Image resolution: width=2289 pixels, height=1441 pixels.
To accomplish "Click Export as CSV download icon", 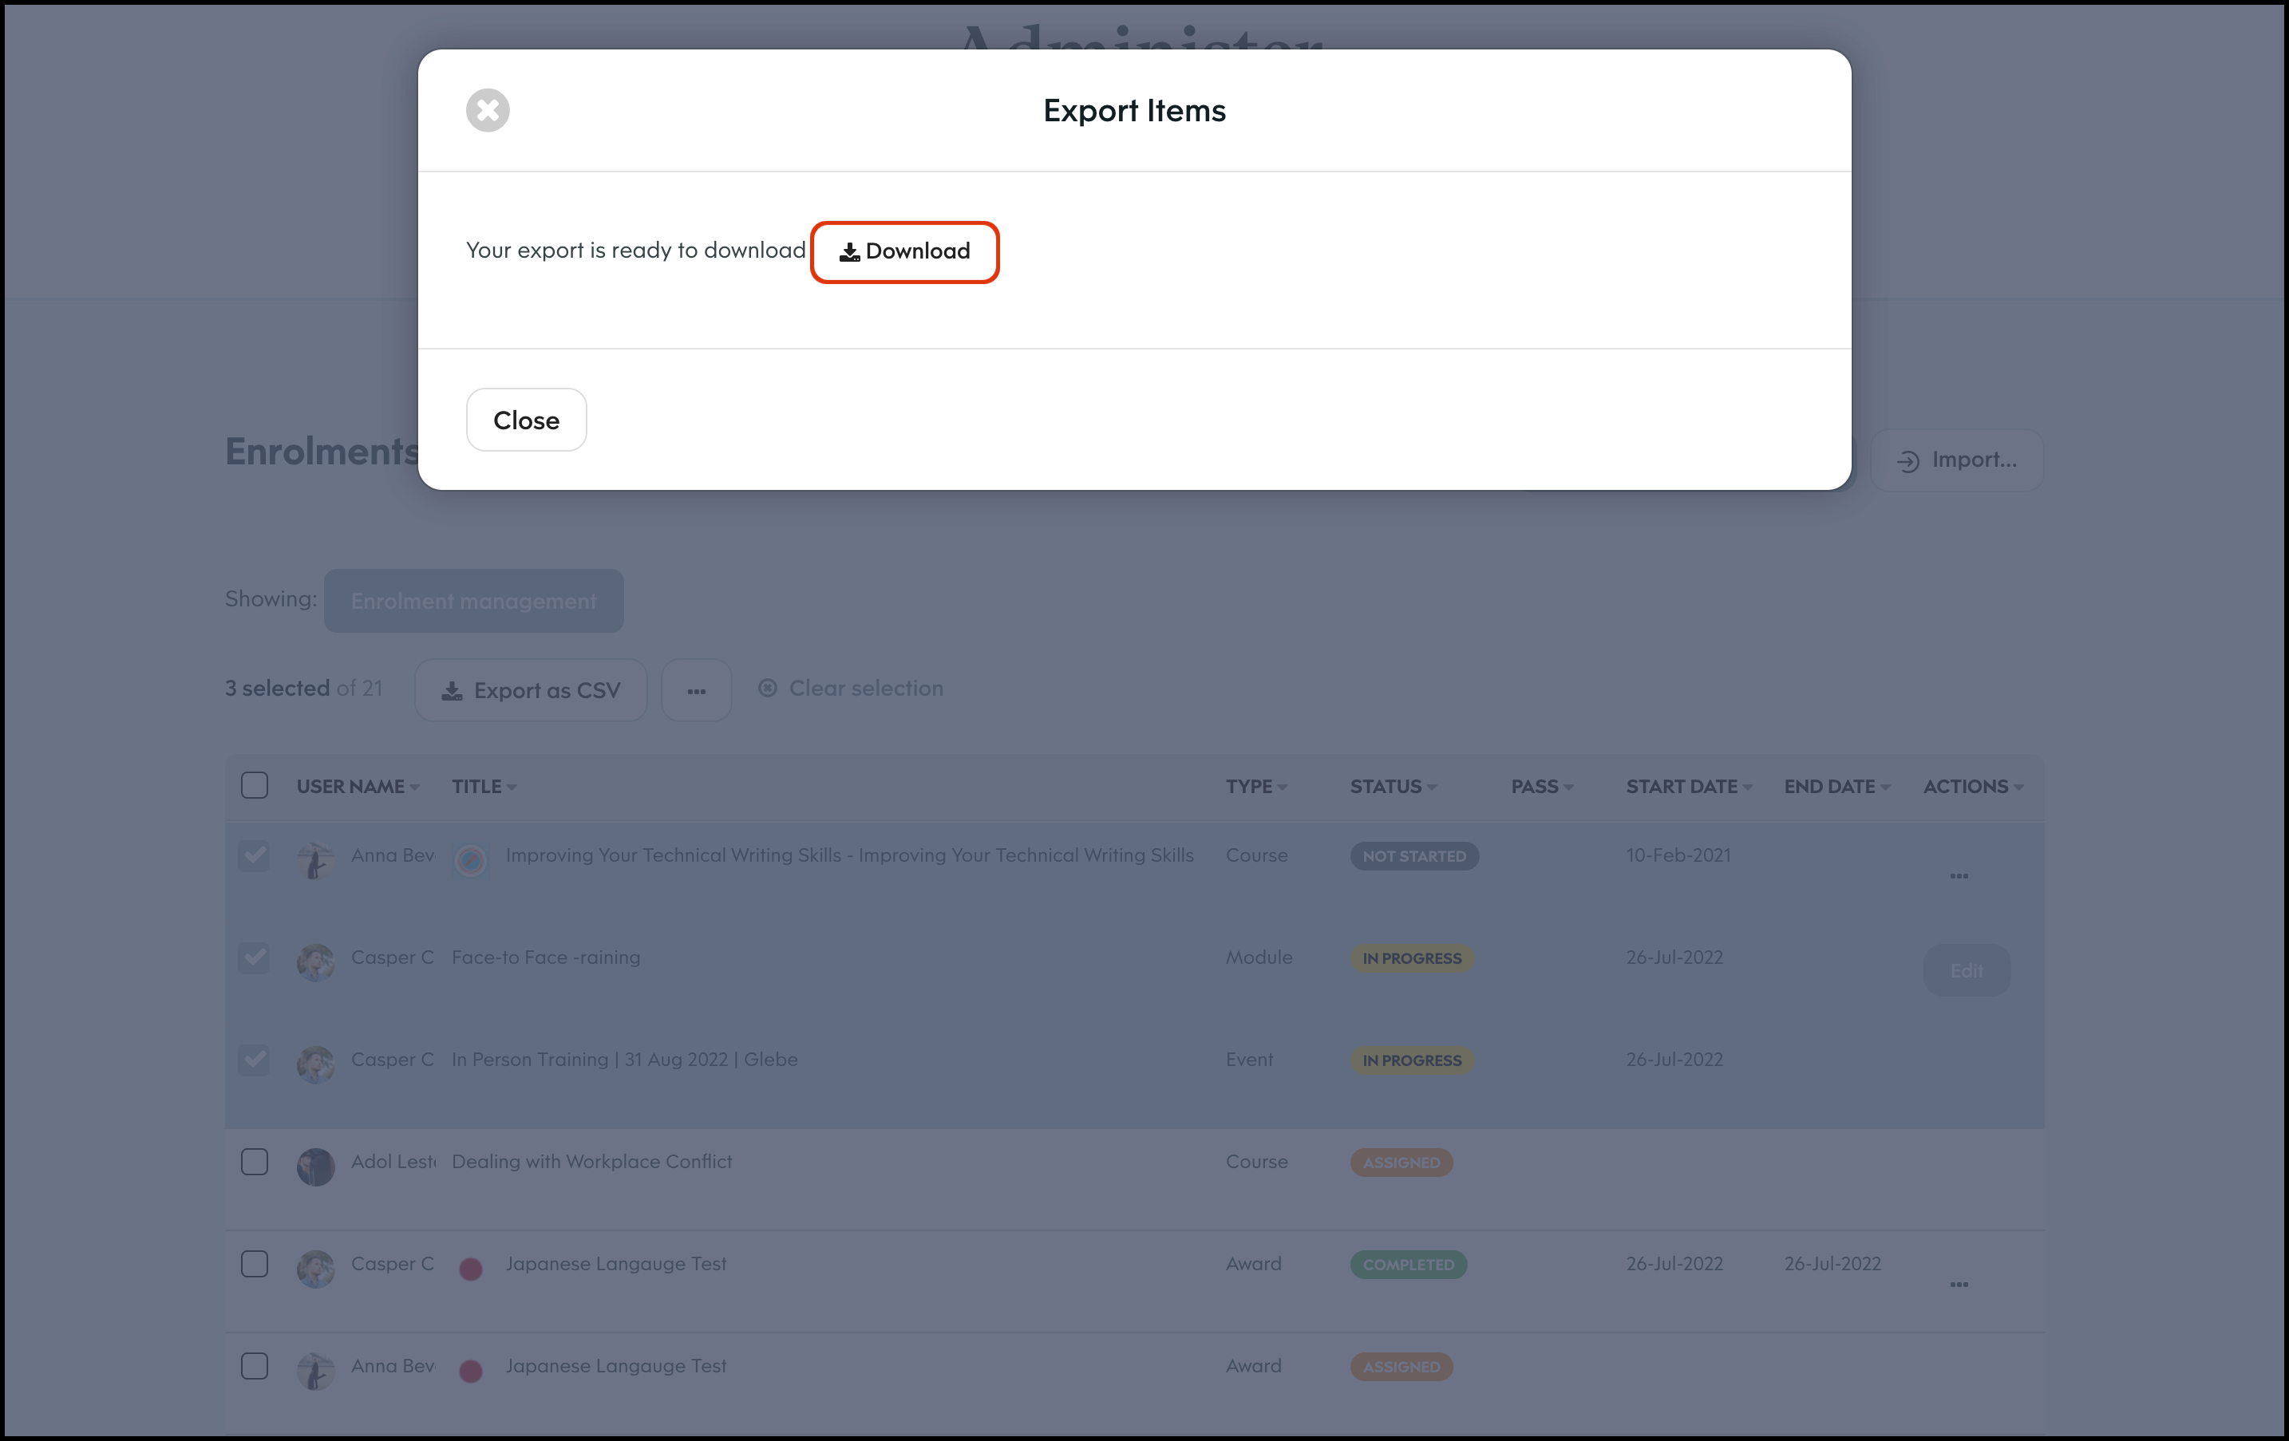I will point(453,691).
